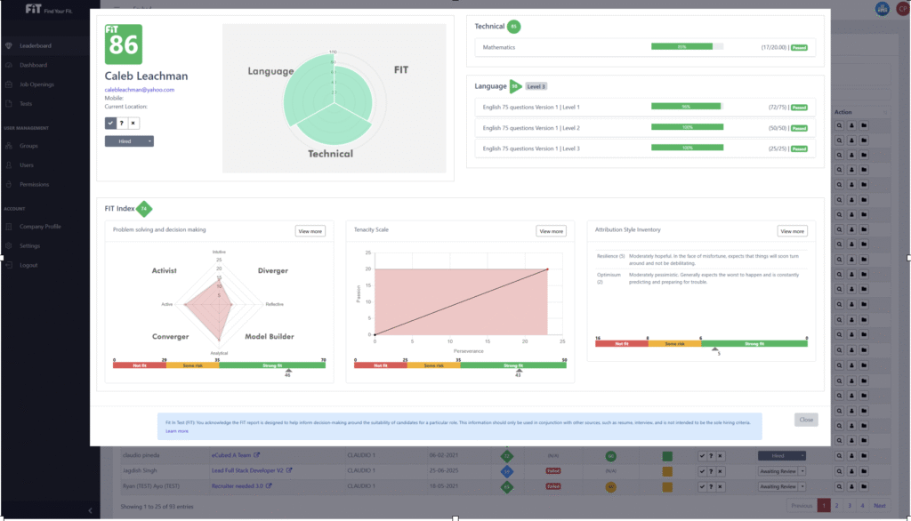The width and height of the screenshot is (911, 521).
Task: Open the folder action icon for Ryan (TEST)
Action: point(866,485)
